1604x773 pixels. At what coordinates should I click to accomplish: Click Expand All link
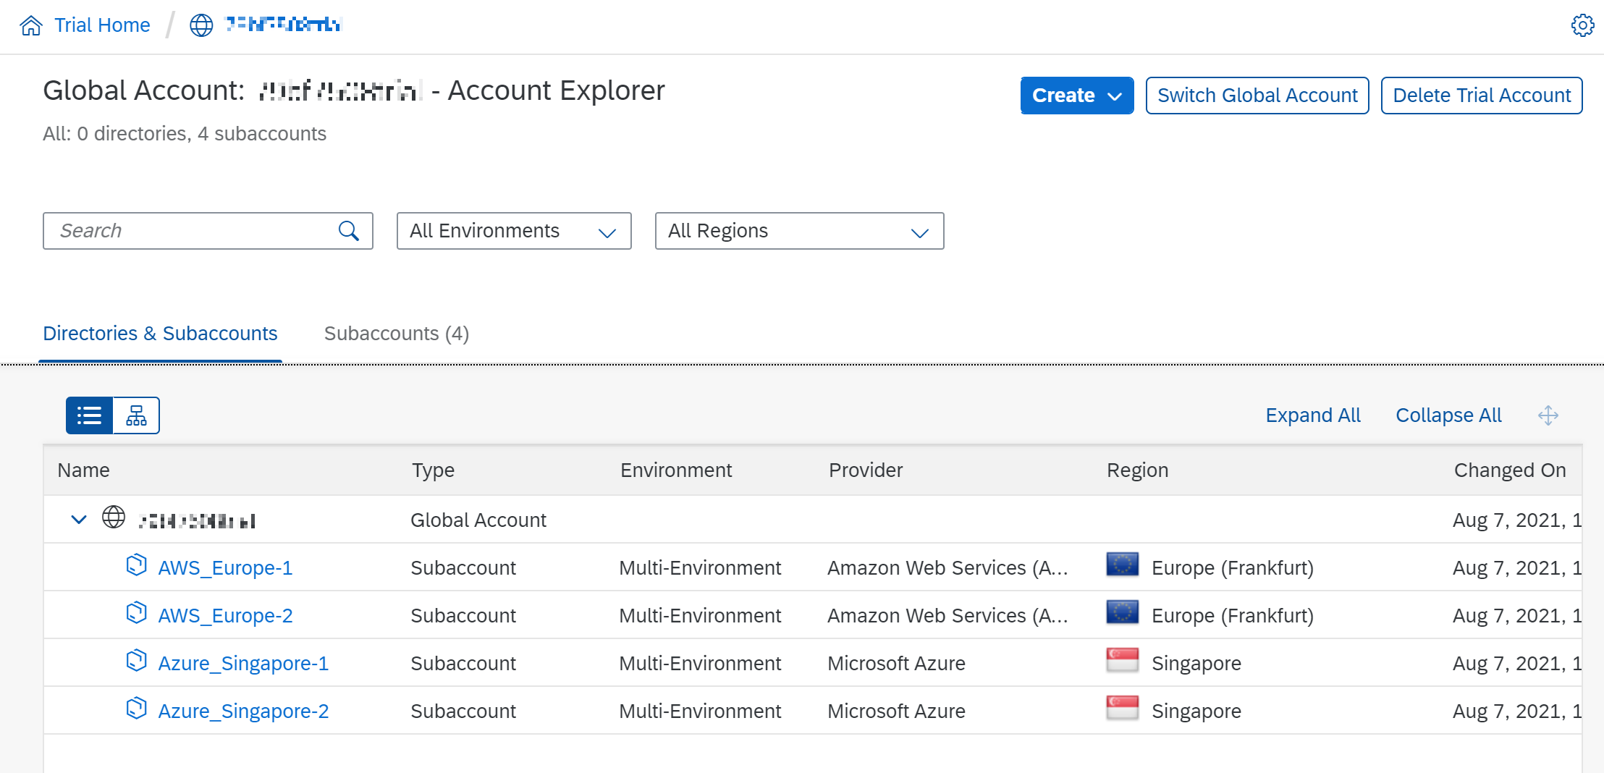[1313, 415]
